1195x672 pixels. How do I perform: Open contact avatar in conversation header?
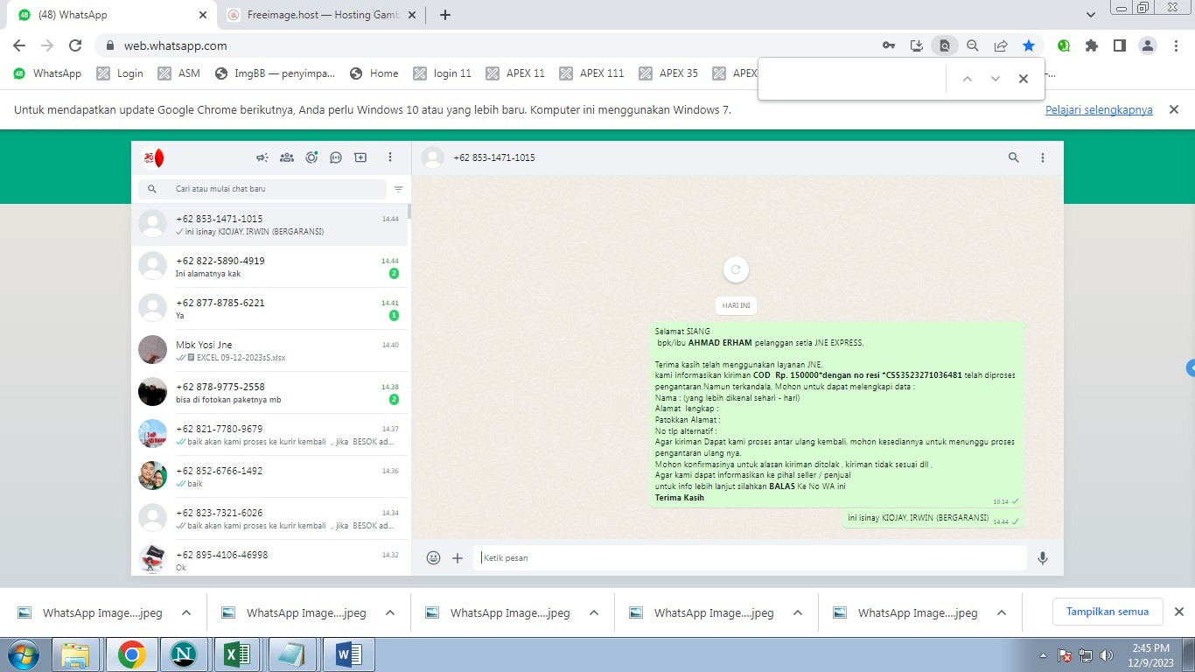click(x=432, y=157)
